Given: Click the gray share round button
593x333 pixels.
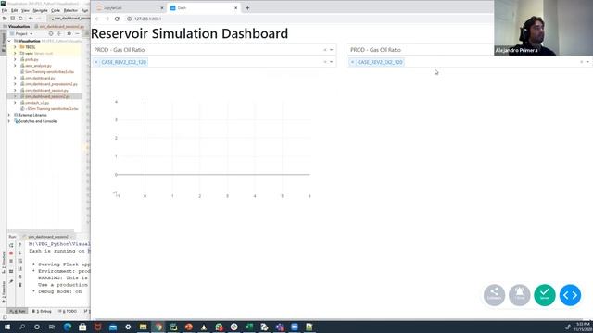Looking at the screenshot, I should pos(494,295).
